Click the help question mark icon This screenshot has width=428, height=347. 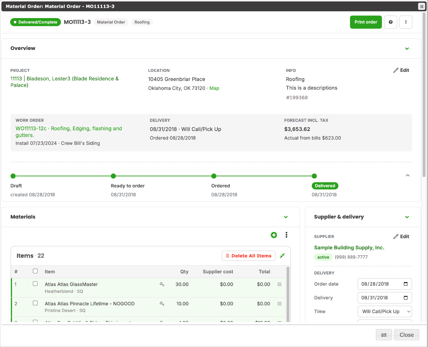(390, 22)
